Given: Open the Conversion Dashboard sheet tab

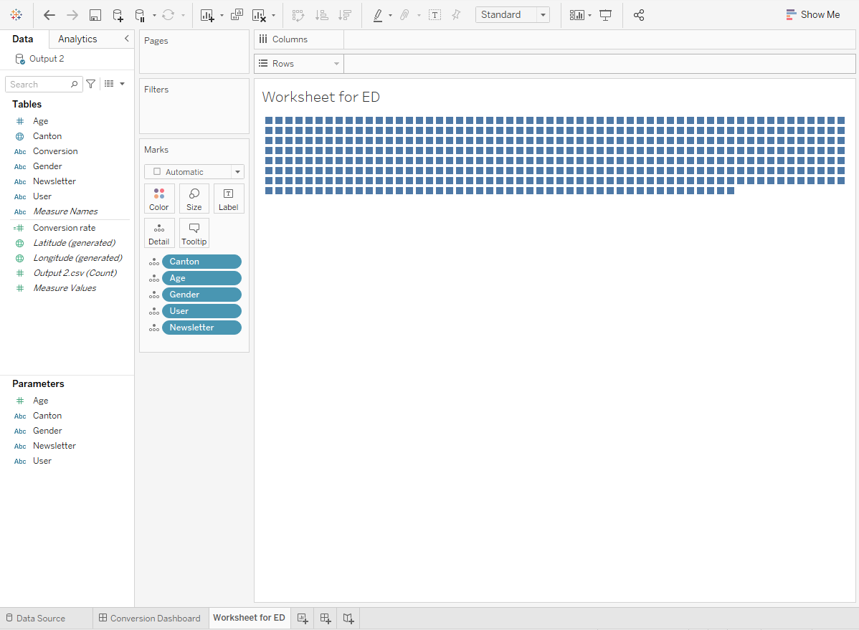Looking at the screenshot, I should coord(150,618).
